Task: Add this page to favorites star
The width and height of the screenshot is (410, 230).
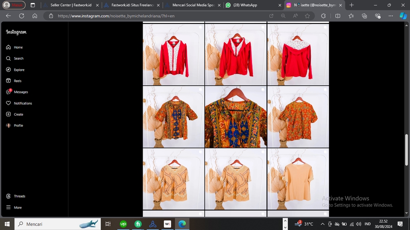Action: (307, 16)
